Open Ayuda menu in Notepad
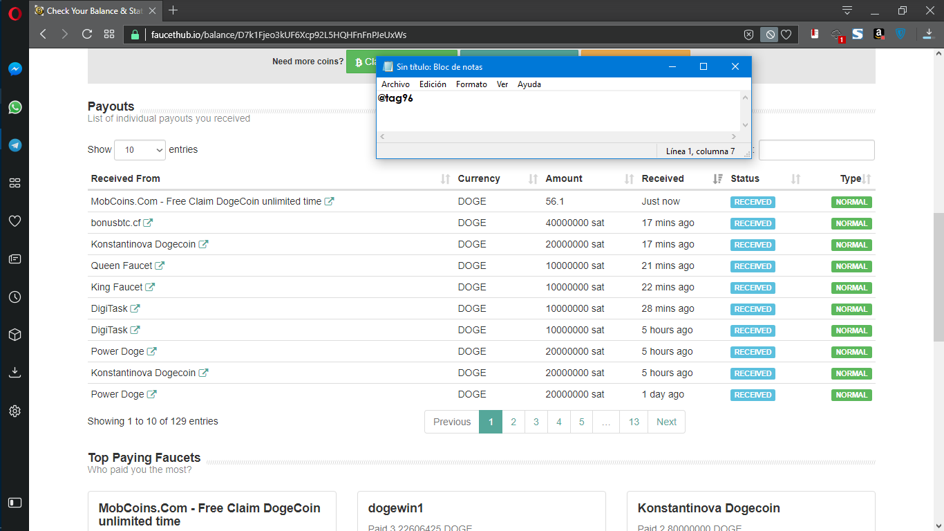This screenshot has height=531, width=944. 529,84
